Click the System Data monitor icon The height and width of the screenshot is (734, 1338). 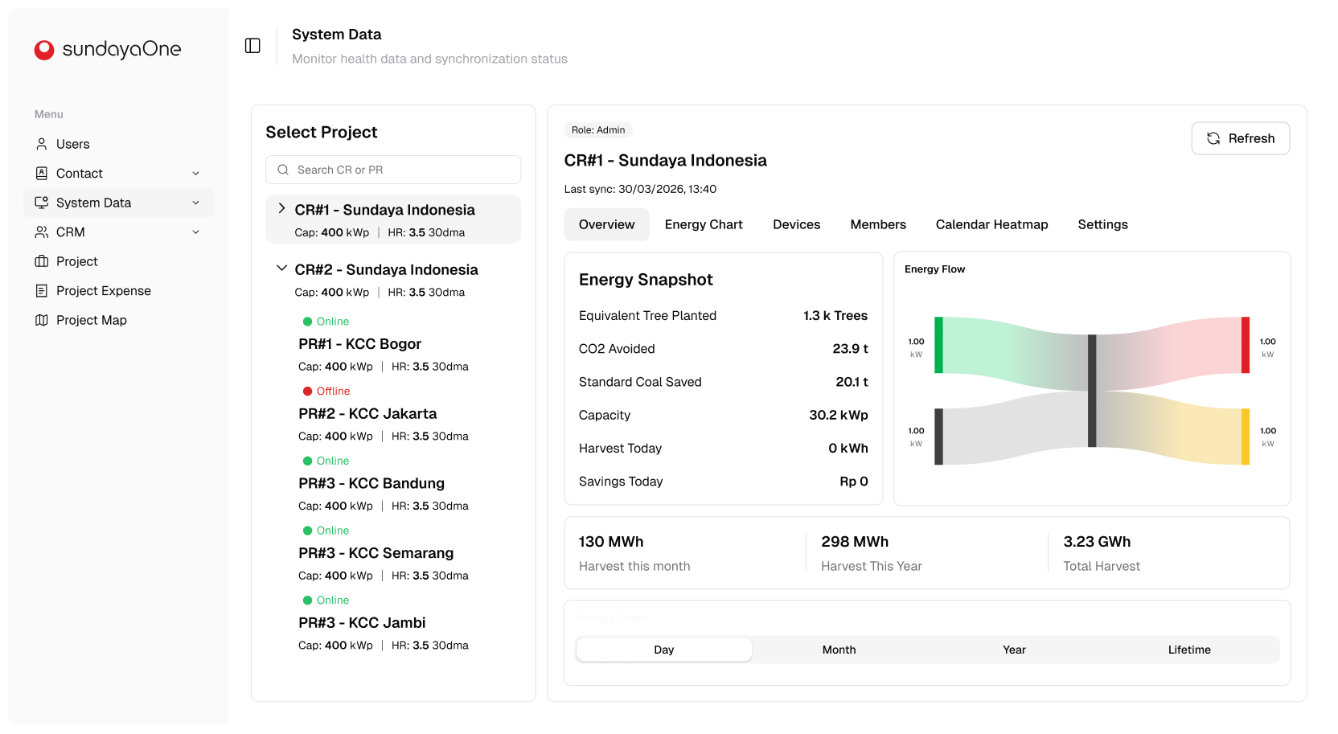point(42,203)
